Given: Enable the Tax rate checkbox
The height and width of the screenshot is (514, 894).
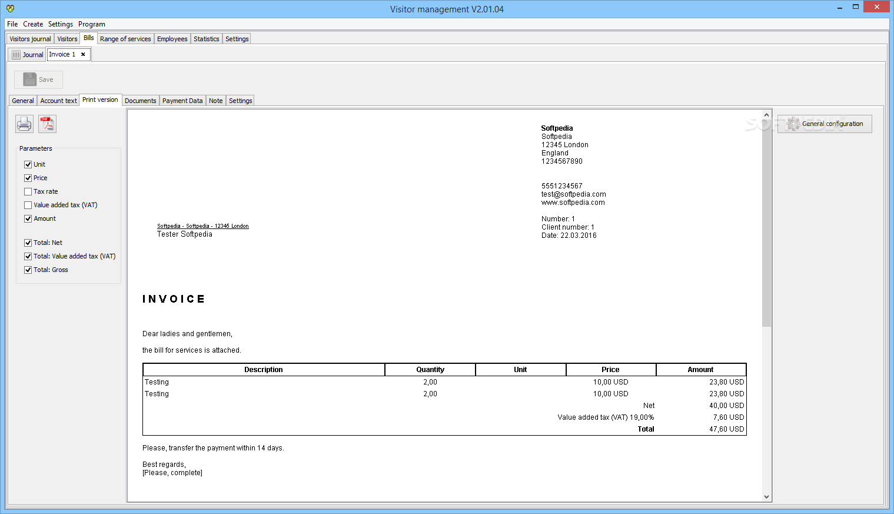Looking at the screenshot, I should pos(28,191).
